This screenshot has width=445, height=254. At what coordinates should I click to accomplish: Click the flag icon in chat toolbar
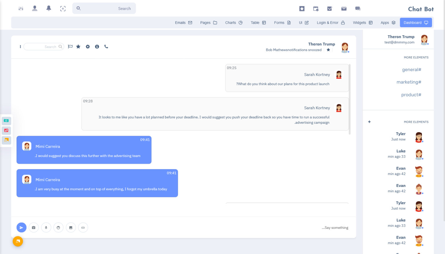[70, 47]
